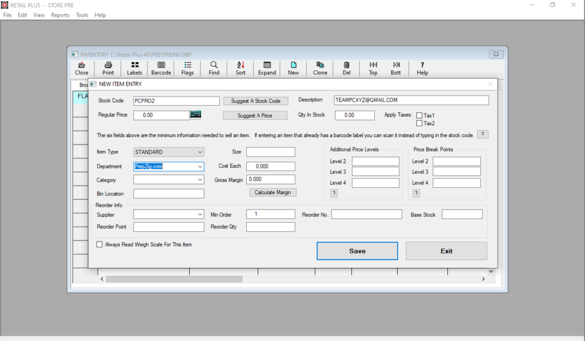This screenshot has width=585, height=341.
Task: Close the Inventory window using its X button
Action: point(496,54)
